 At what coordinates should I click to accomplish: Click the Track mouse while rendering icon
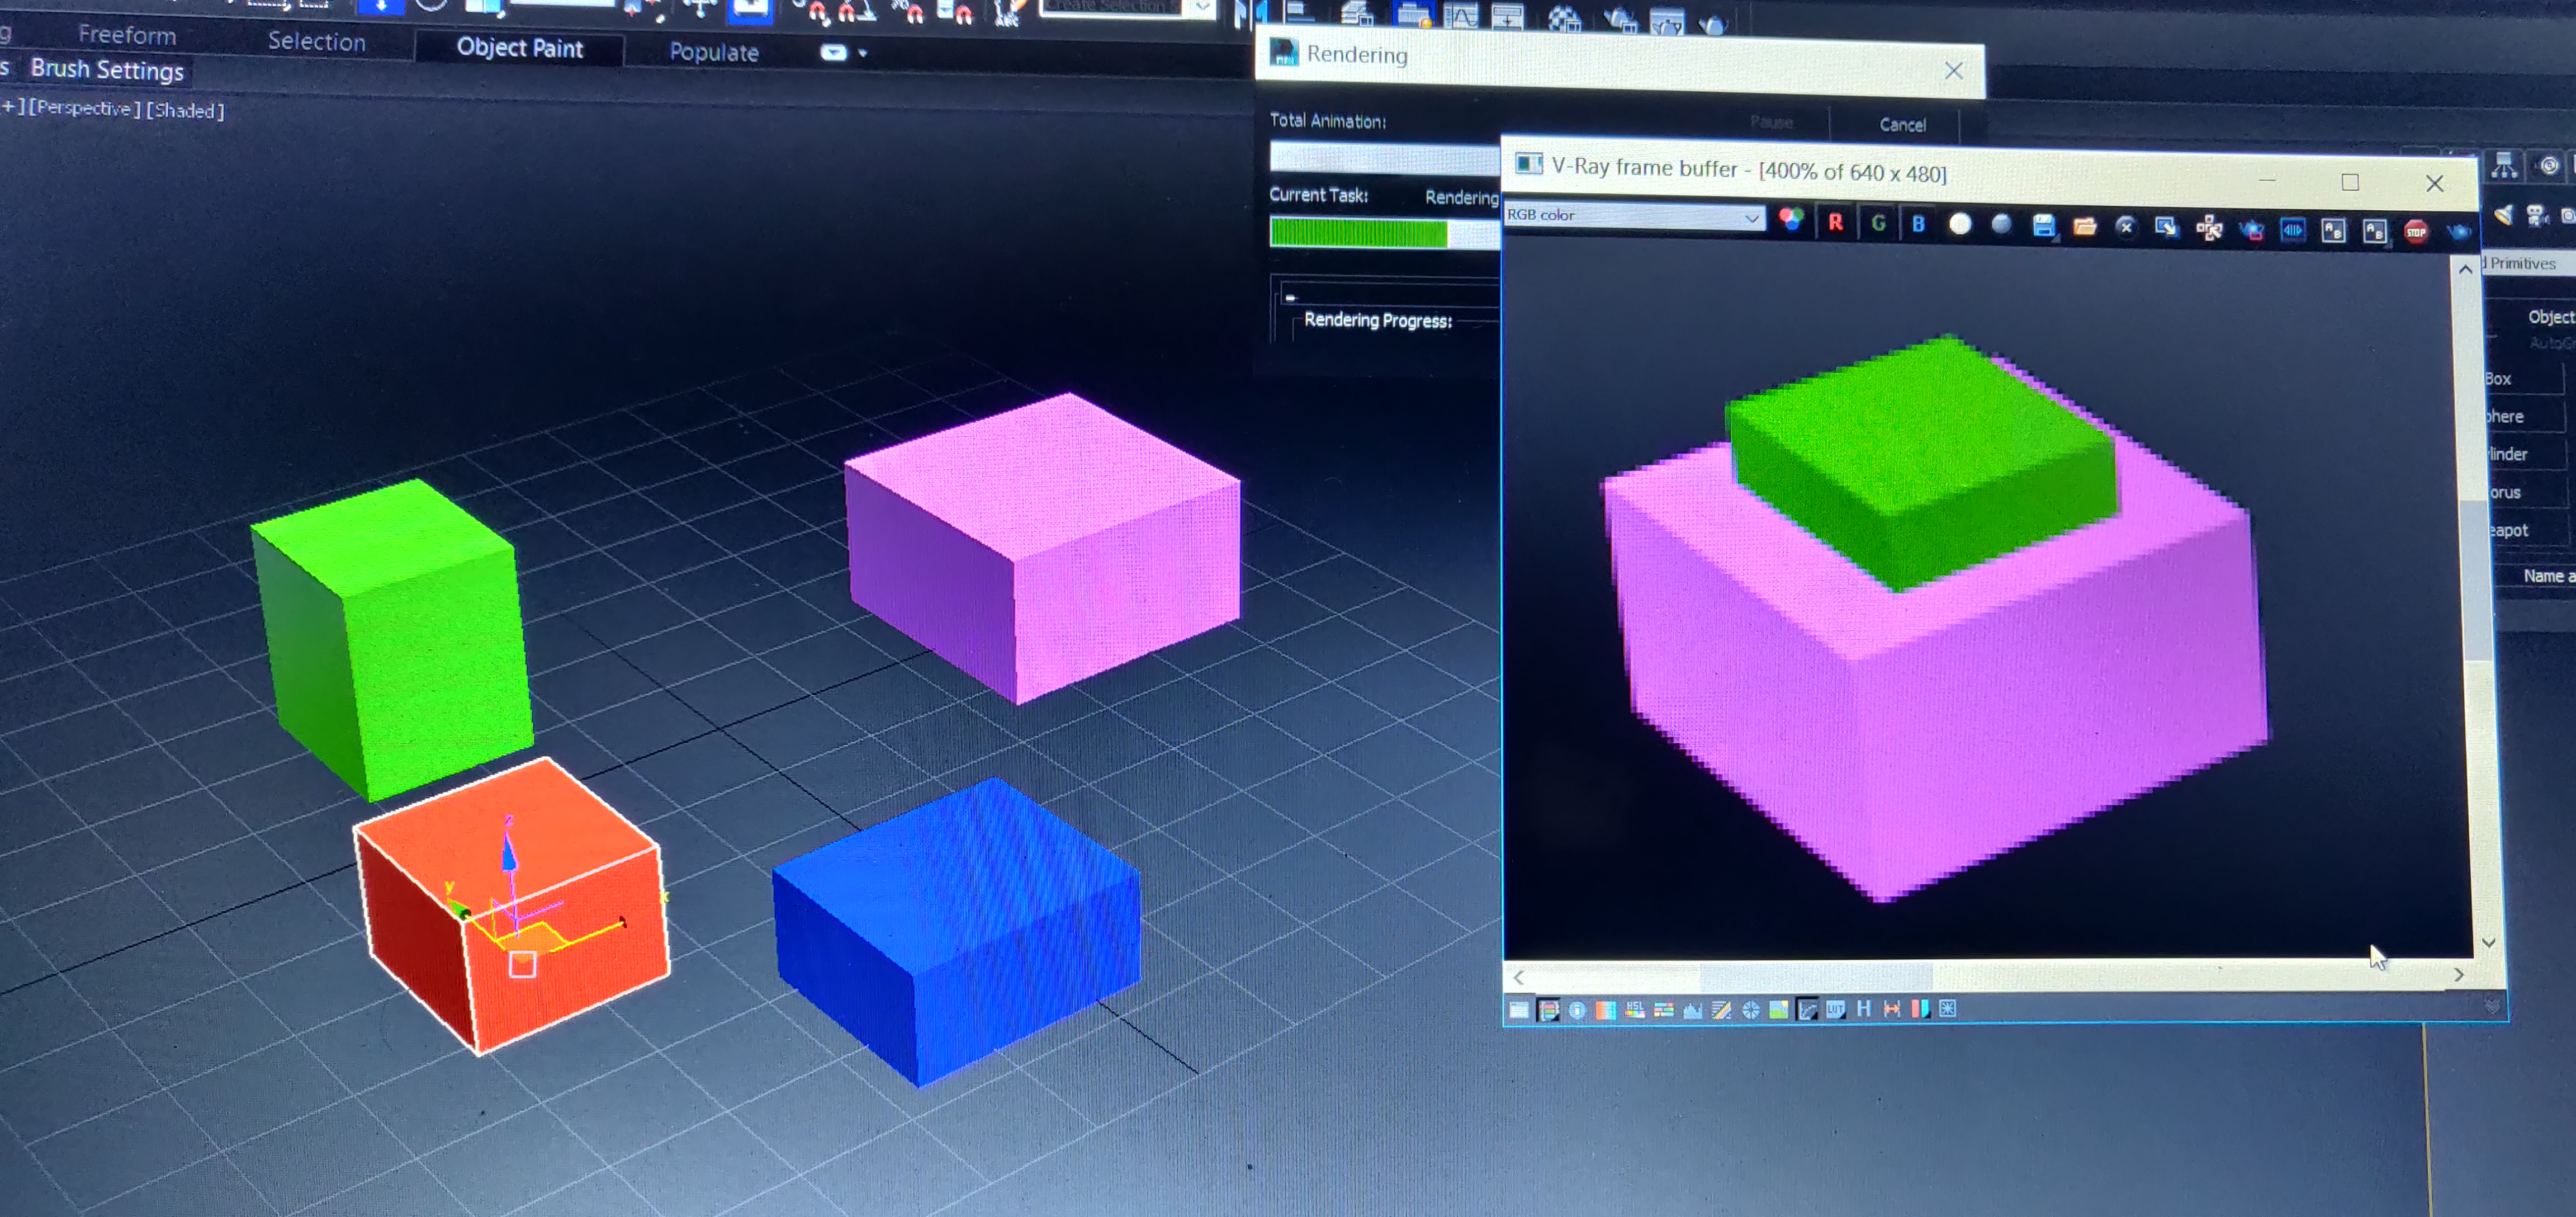point(2209,229)
